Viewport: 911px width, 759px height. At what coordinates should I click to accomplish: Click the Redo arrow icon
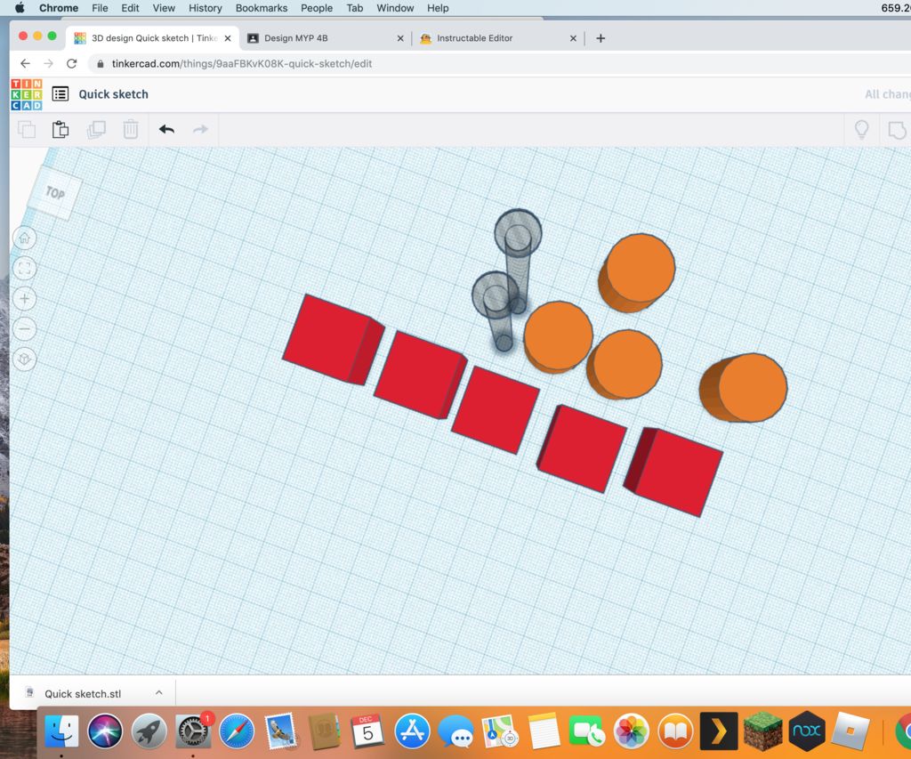click(x=200, y=129)
